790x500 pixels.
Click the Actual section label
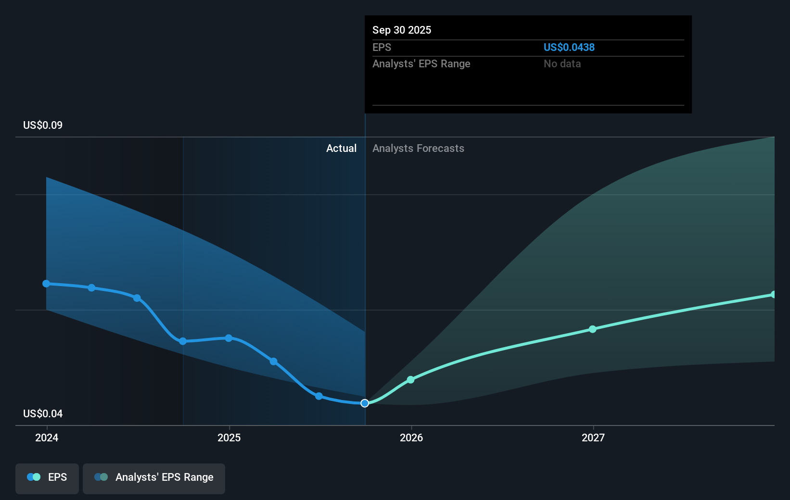tap(342, 148)
